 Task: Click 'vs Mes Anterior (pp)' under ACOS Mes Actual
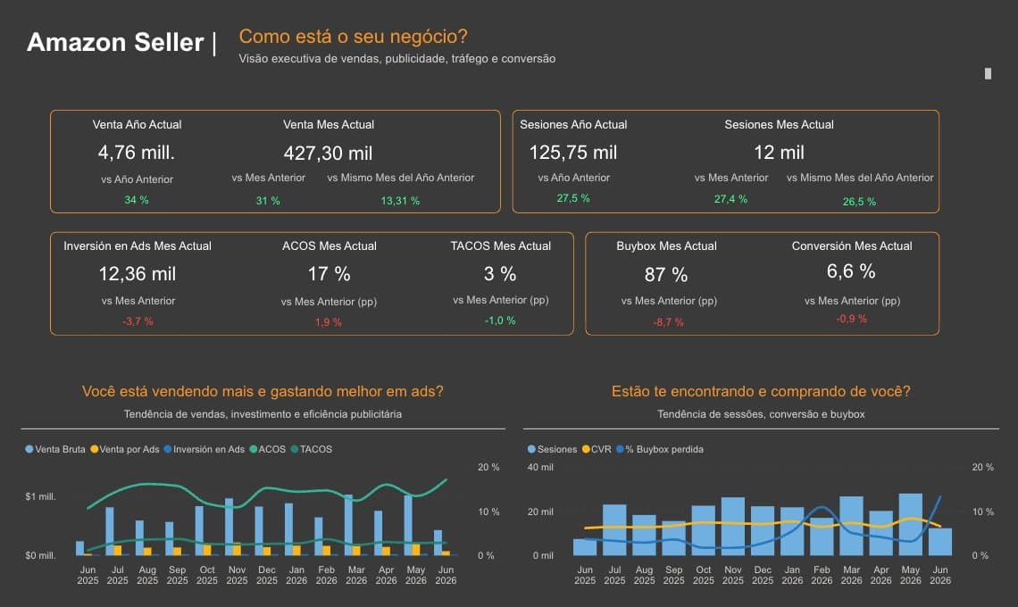pyautogui.click(x=330, y=302)
